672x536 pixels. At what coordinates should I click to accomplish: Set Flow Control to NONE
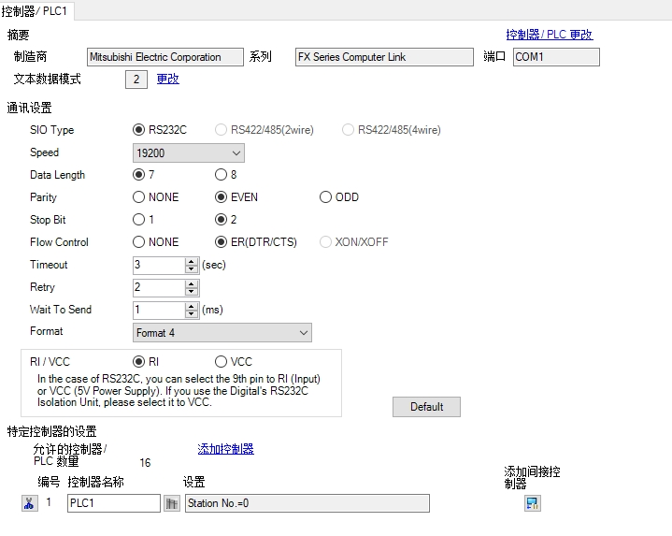[x=139, y=242]
